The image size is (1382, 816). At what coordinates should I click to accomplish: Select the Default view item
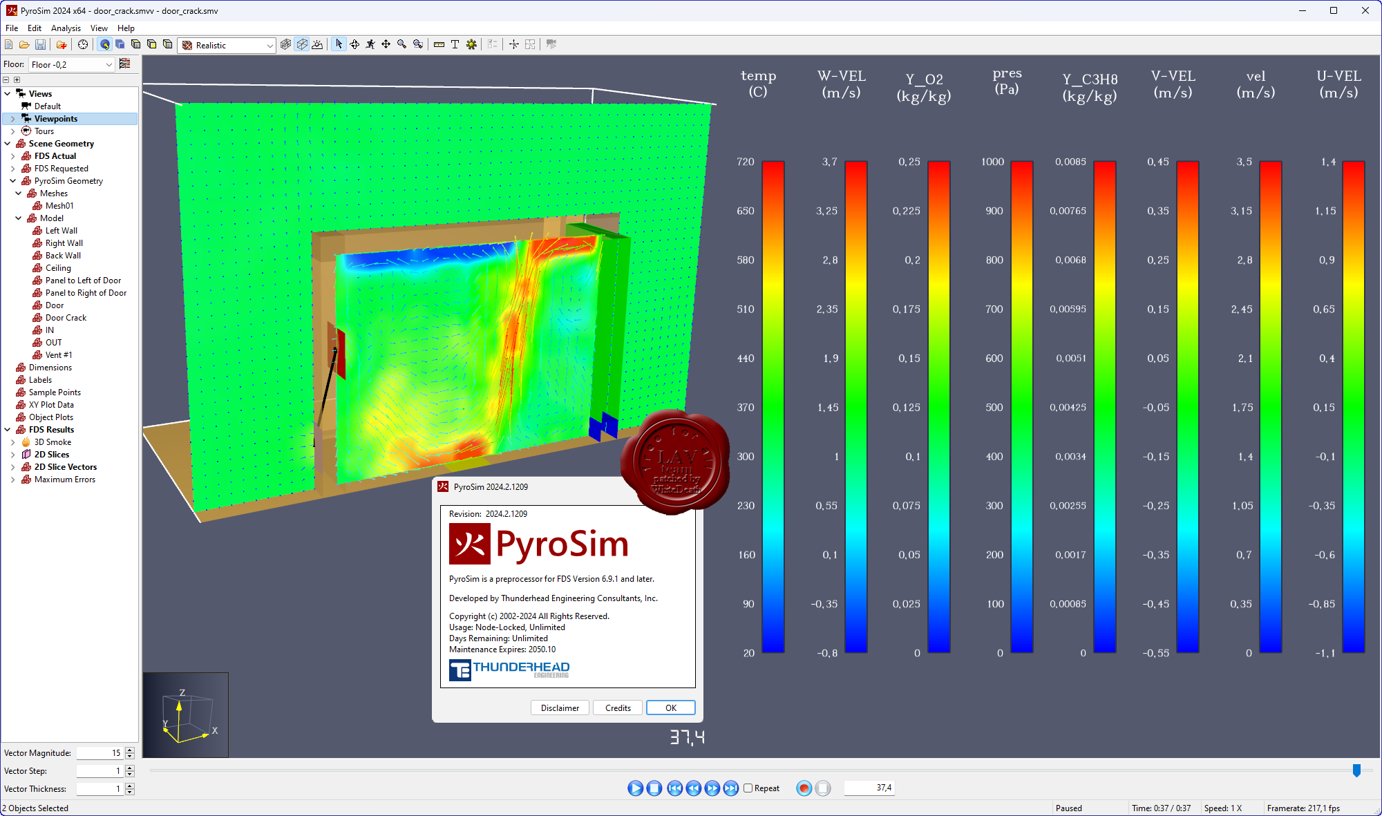[x=47, y=106]
